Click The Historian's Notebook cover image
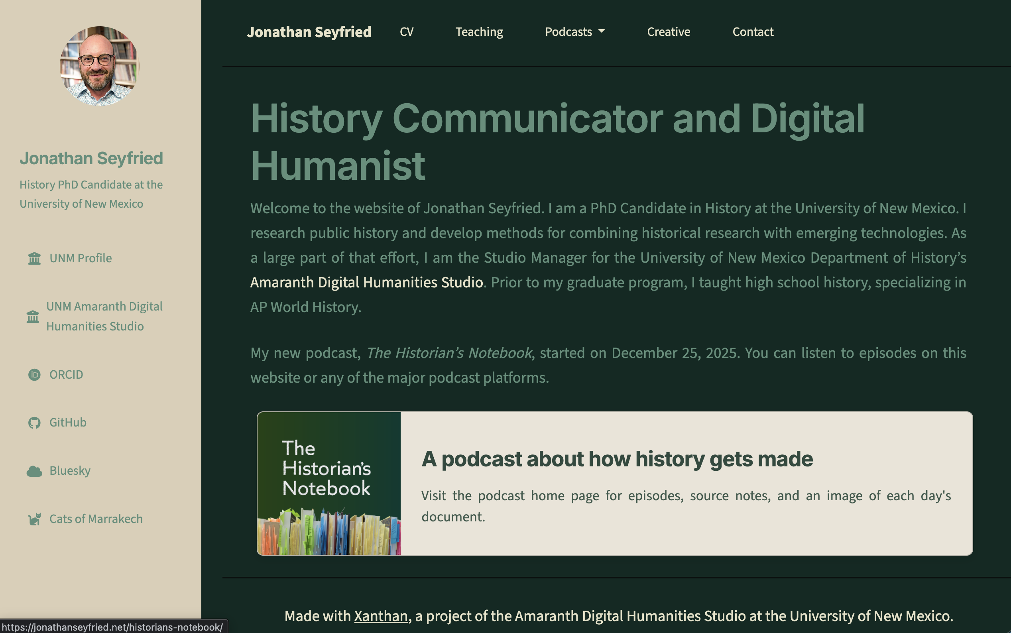The width and height of the screenshot is (1011, 633). (328, 484)
